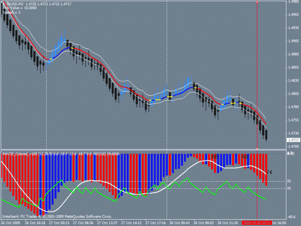Click the '24' value label on the indicator

[269, 173]
